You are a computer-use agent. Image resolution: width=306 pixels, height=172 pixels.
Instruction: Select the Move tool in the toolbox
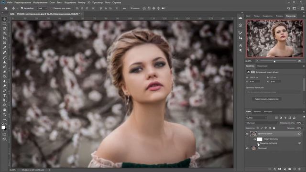[x=4, y=19]
